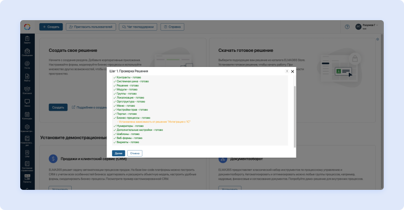
Task: Click the Подробнее о создании link
Action: click(x=89, y=107)
